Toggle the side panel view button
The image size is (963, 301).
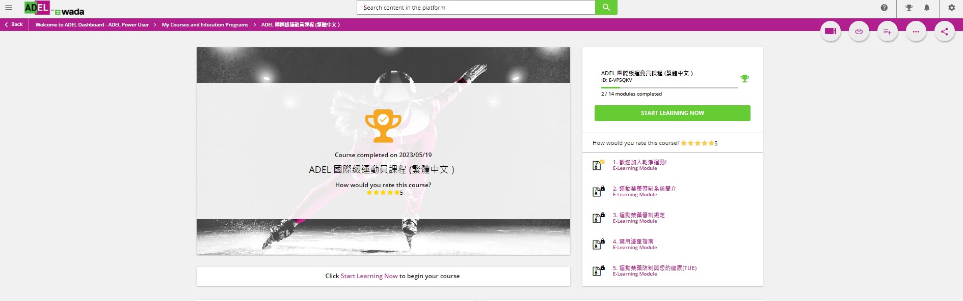(830, 32)
